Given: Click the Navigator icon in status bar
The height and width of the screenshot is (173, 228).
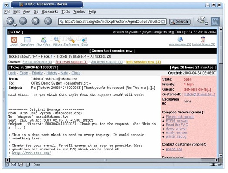Looking at the screenshot, I should [x=7, y=165].
